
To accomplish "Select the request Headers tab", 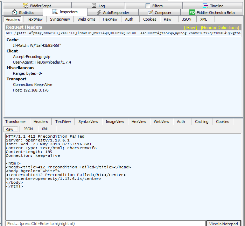I will click(13, 20).
